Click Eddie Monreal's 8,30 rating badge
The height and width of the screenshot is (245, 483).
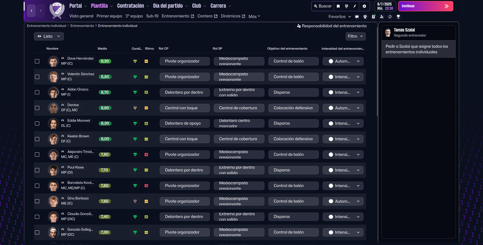pos(105,124)
